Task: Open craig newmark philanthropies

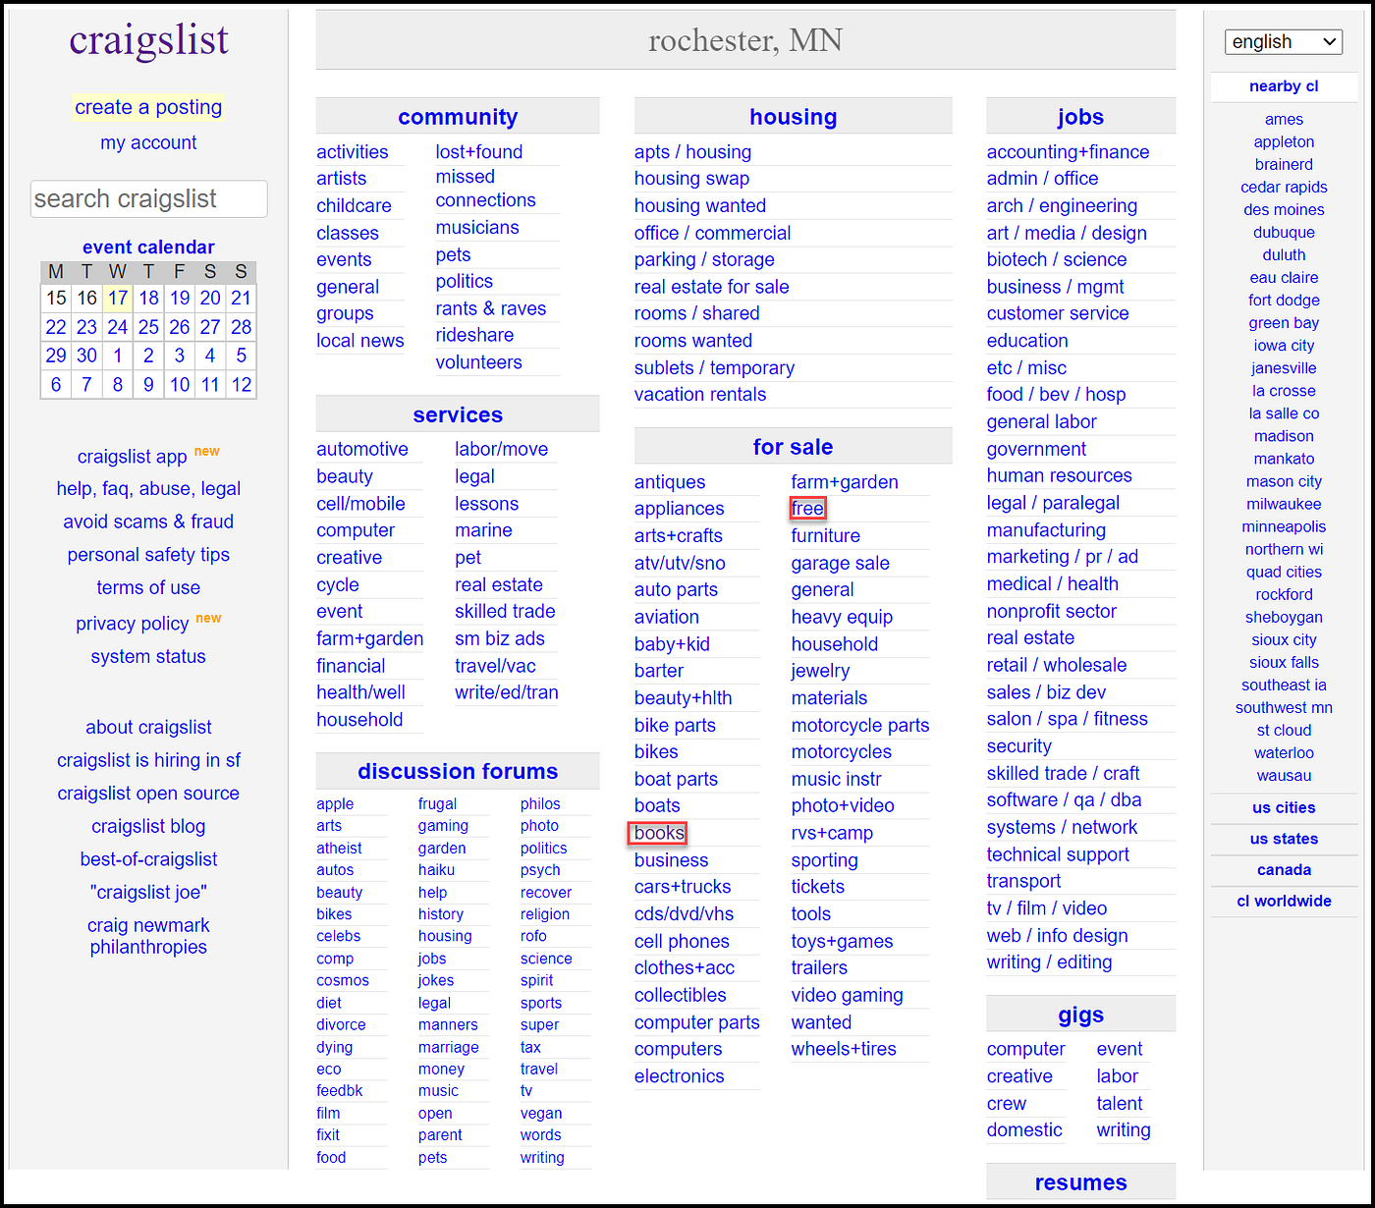Action: (148, 936)
